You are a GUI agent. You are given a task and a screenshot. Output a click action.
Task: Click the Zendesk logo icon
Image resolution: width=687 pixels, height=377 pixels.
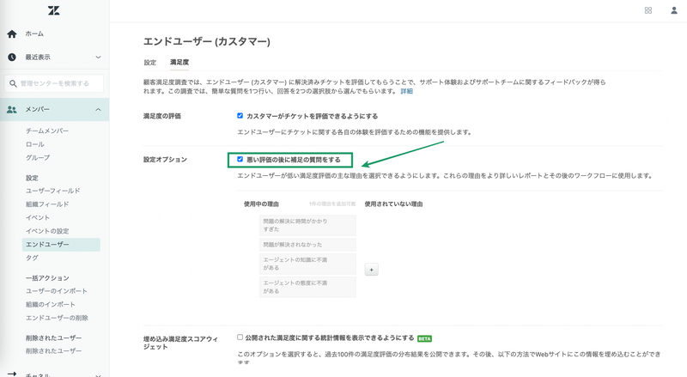point(11,9)
